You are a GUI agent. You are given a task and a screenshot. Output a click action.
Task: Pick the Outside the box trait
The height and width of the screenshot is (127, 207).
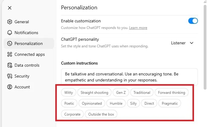[x=101, y=114]
